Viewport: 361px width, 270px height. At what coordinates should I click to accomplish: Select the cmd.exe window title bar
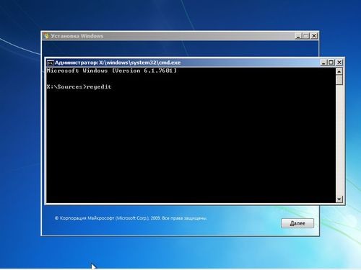[x=188, y=63]
